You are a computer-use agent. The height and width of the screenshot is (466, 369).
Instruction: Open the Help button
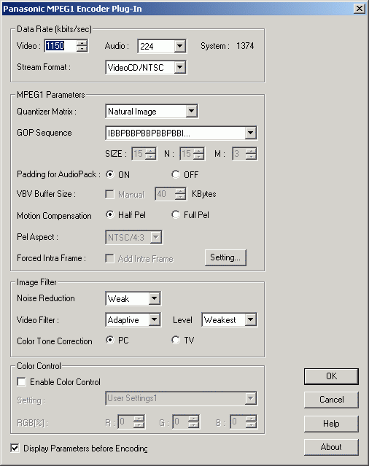[331, 424]
